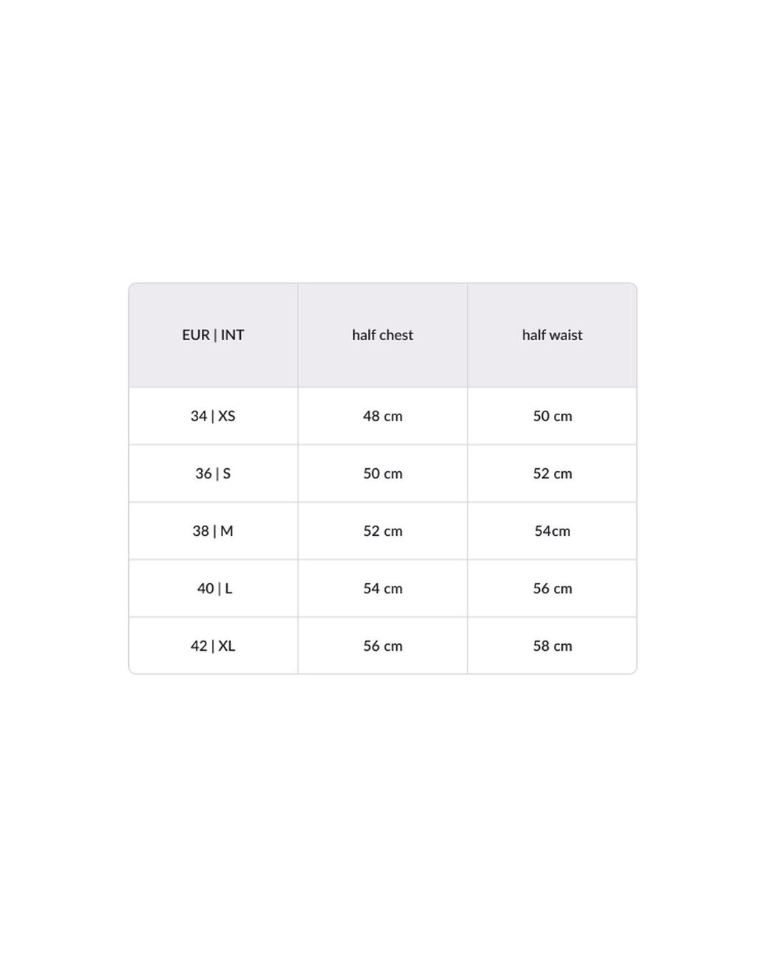
Task: Click the 34 | XS size cell
Action: click(213, 416)
